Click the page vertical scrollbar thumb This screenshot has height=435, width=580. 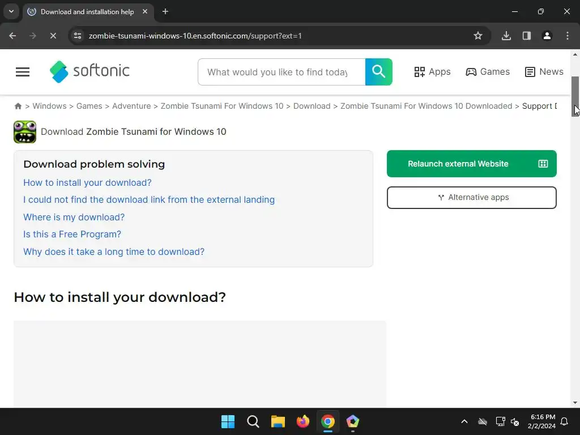pos(575,96)
